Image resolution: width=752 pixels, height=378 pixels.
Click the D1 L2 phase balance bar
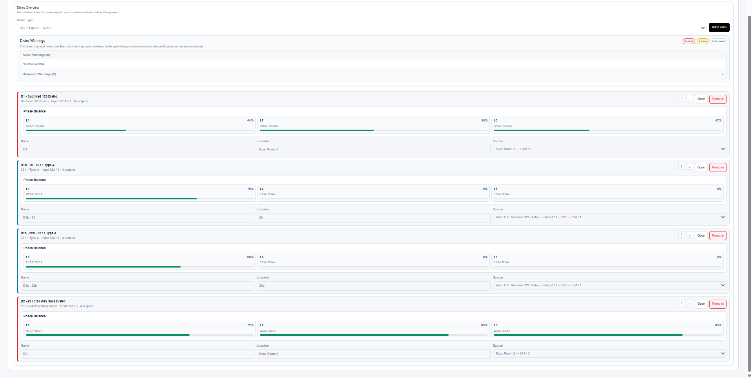point(373,130)
